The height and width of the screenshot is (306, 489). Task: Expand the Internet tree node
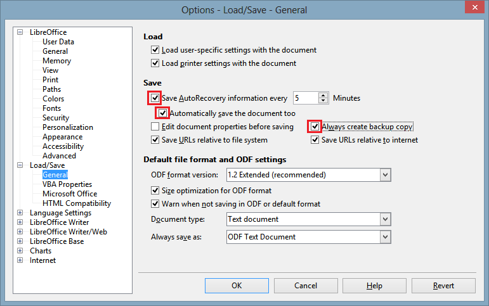point(20,260)
